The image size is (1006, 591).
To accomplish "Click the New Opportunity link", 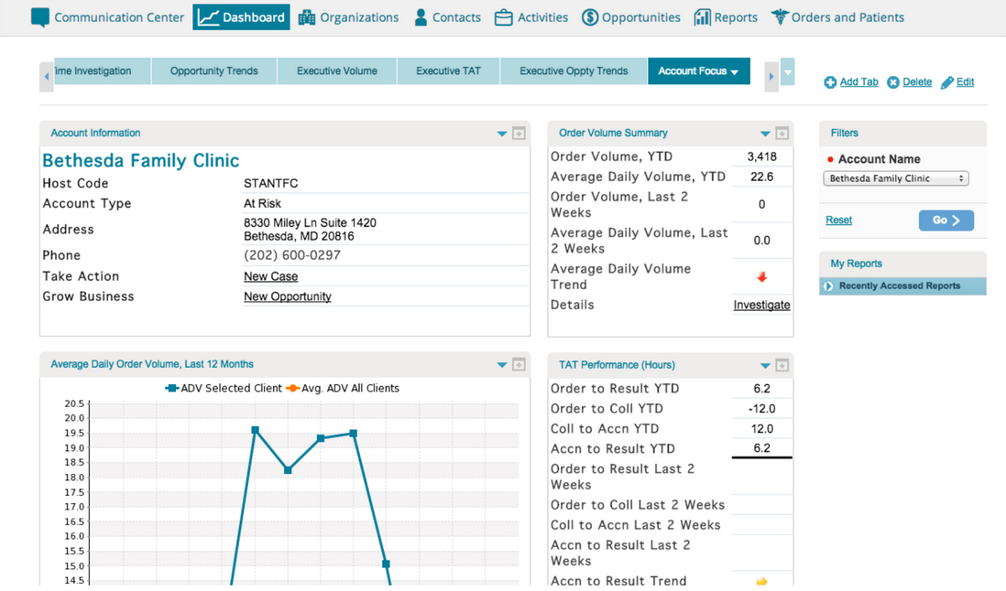I will 288,296.
